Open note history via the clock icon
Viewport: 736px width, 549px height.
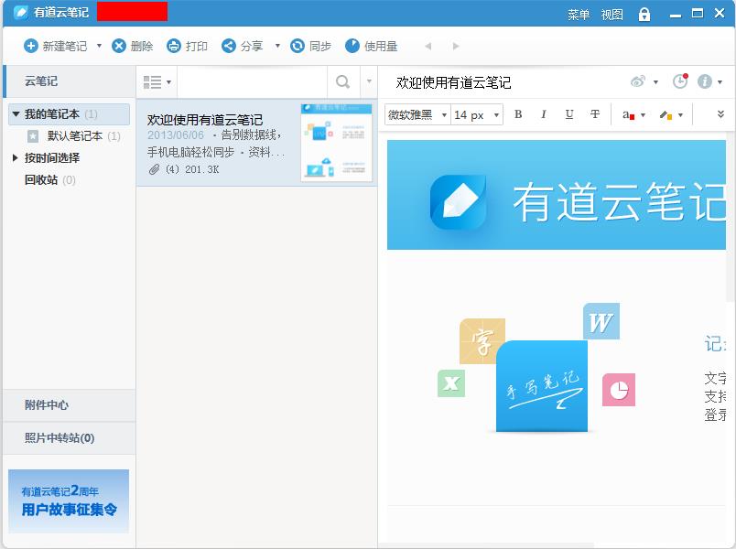click(x=679, y=81)
